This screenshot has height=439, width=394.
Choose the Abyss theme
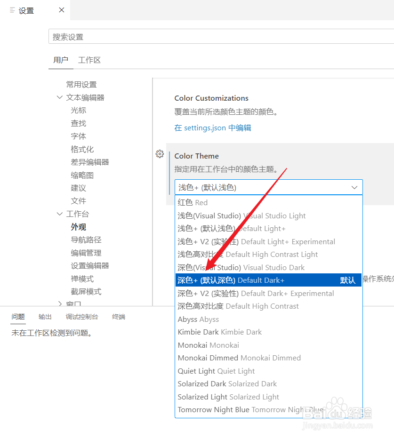[x=268, y=319]
